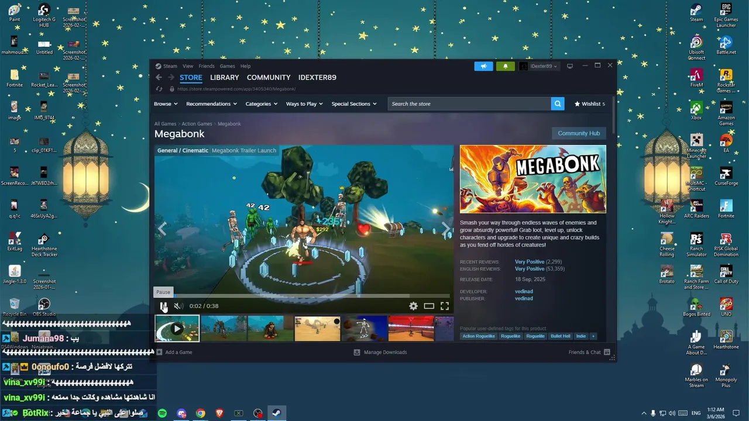This screenshot has width=749, height=421.
Task: Select the desktop Call of Duty icon
Action: pos(726,275)
